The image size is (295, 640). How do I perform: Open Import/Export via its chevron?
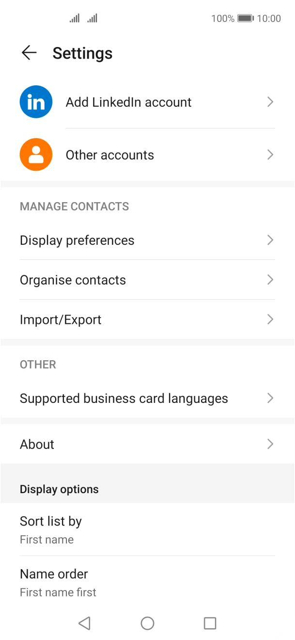(270, 319)
